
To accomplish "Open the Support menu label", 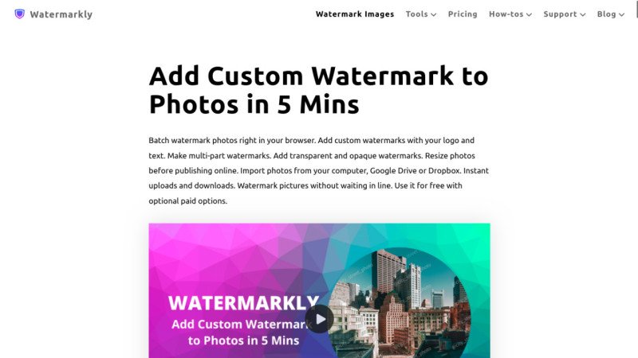I will pos(561,14).
